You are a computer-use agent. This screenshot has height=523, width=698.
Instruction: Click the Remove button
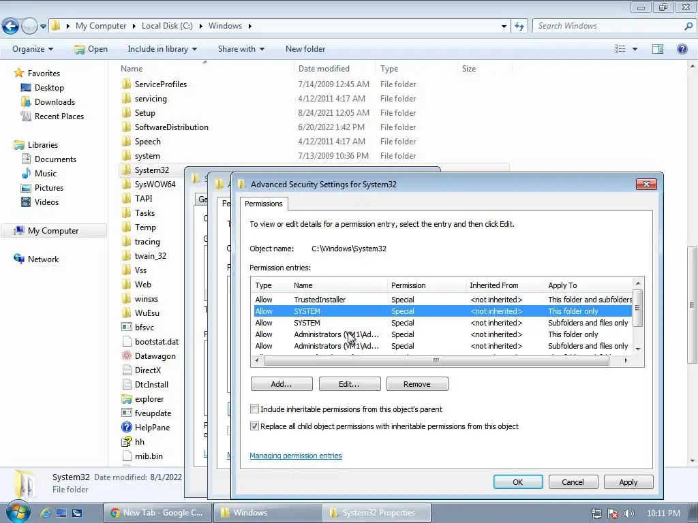coord(417,384)
